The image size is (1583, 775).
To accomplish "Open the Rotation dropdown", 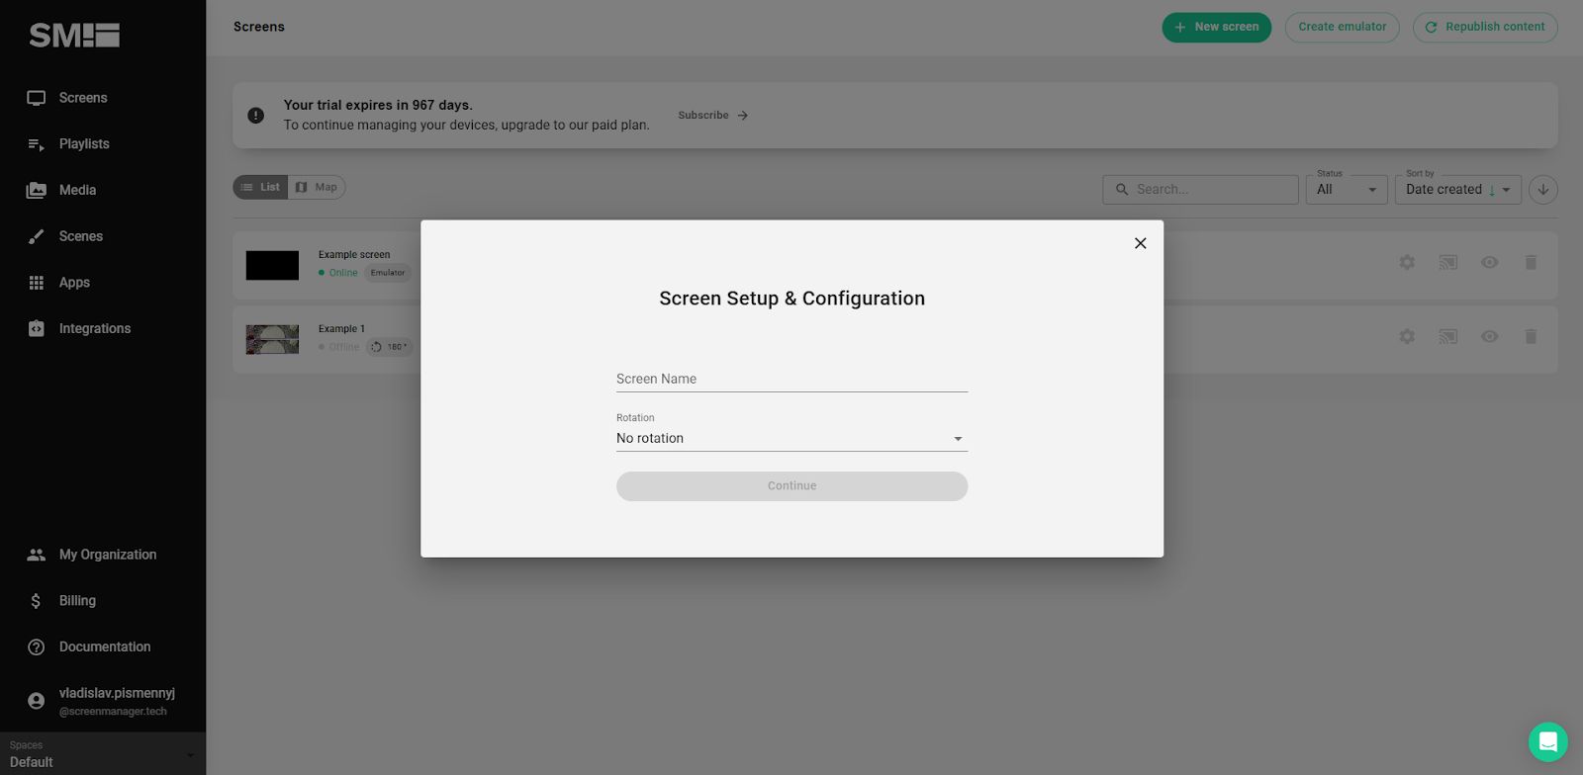I will [x=791, y=438].
